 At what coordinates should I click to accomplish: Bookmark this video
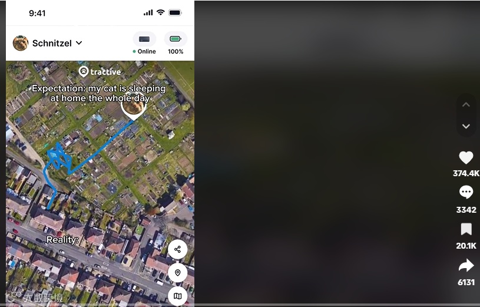coord(466,229)
